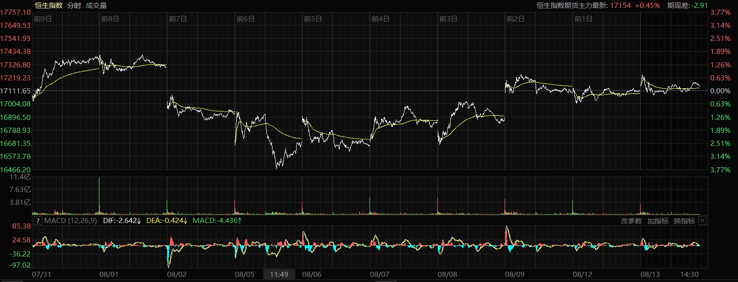Select the 前3日 day marker
Image resolution: width=738 pixels, height=282 pixels.
(x=448, y=19)
